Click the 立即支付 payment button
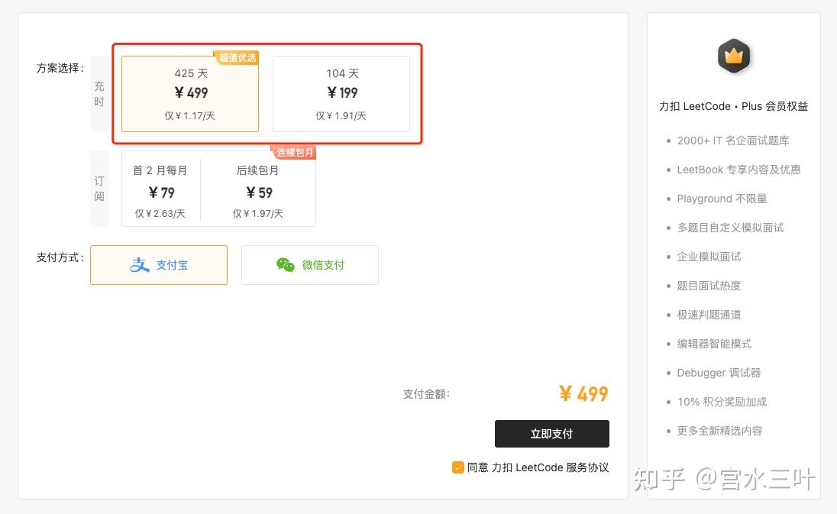837x514 pixels. (551, 433)
